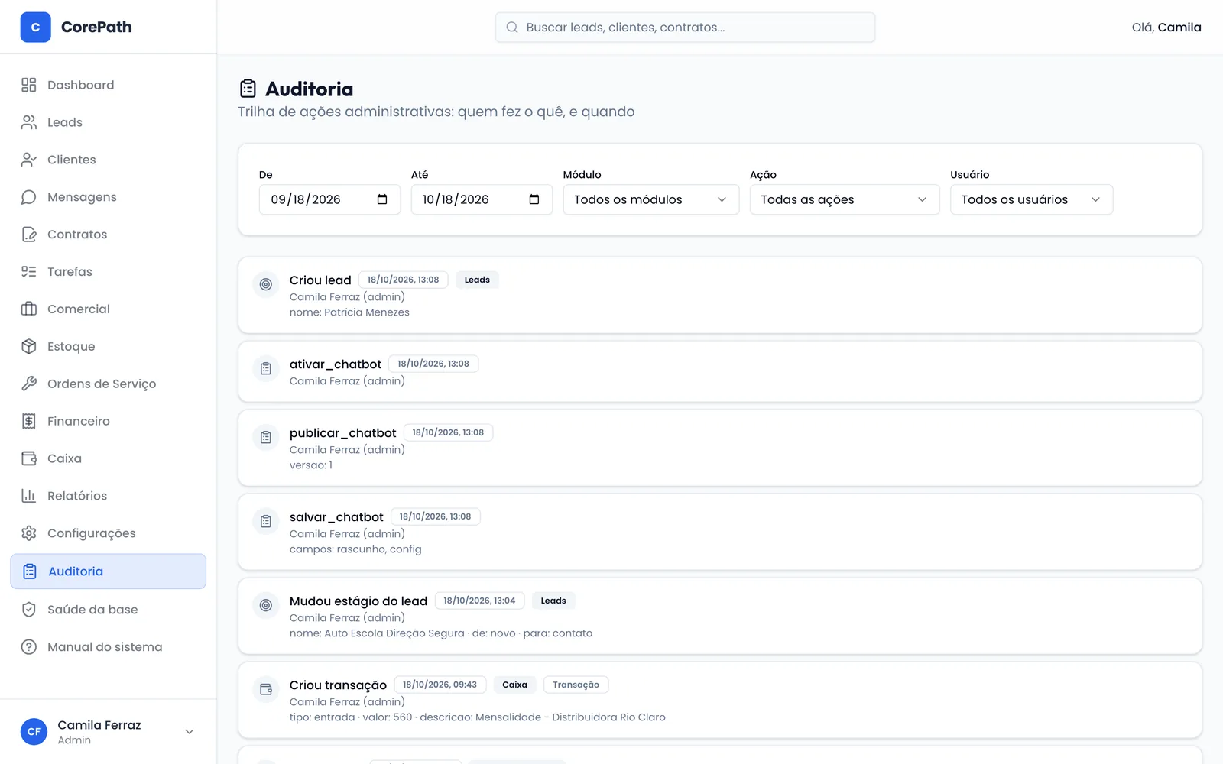Screen dimensions: 1223x764
Task: Click the Leads people icon
Action: (x=29, y=122)
